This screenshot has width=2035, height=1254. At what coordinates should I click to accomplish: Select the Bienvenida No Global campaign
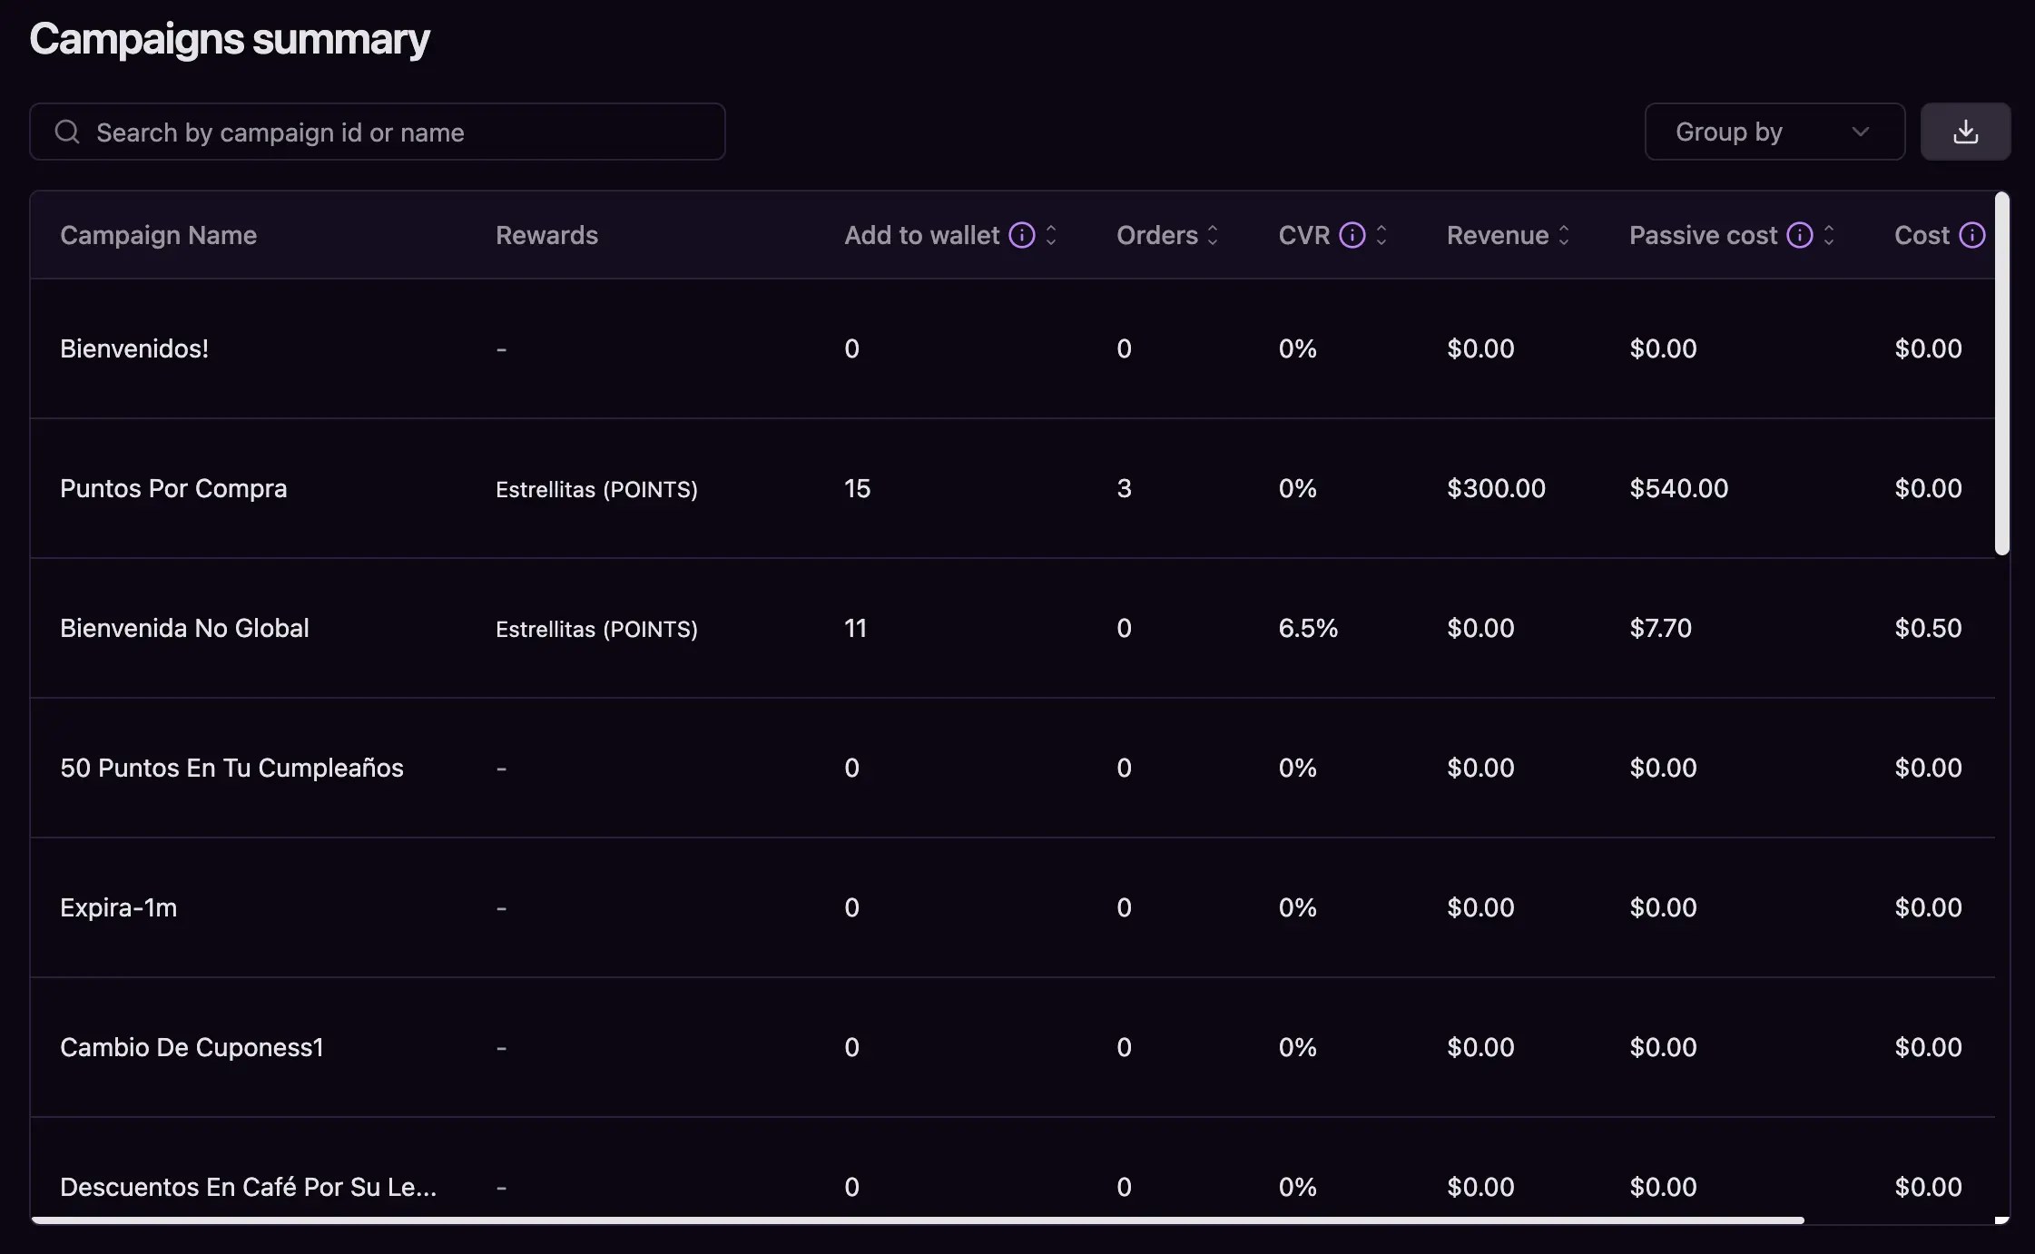184,628
